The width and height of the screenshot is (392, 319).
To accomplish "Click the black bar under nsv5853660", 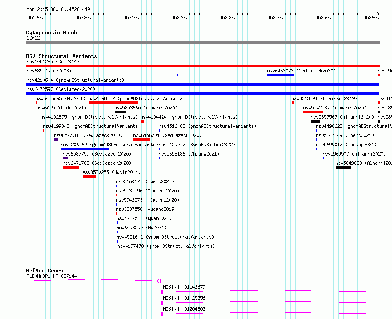I will 120,112.
